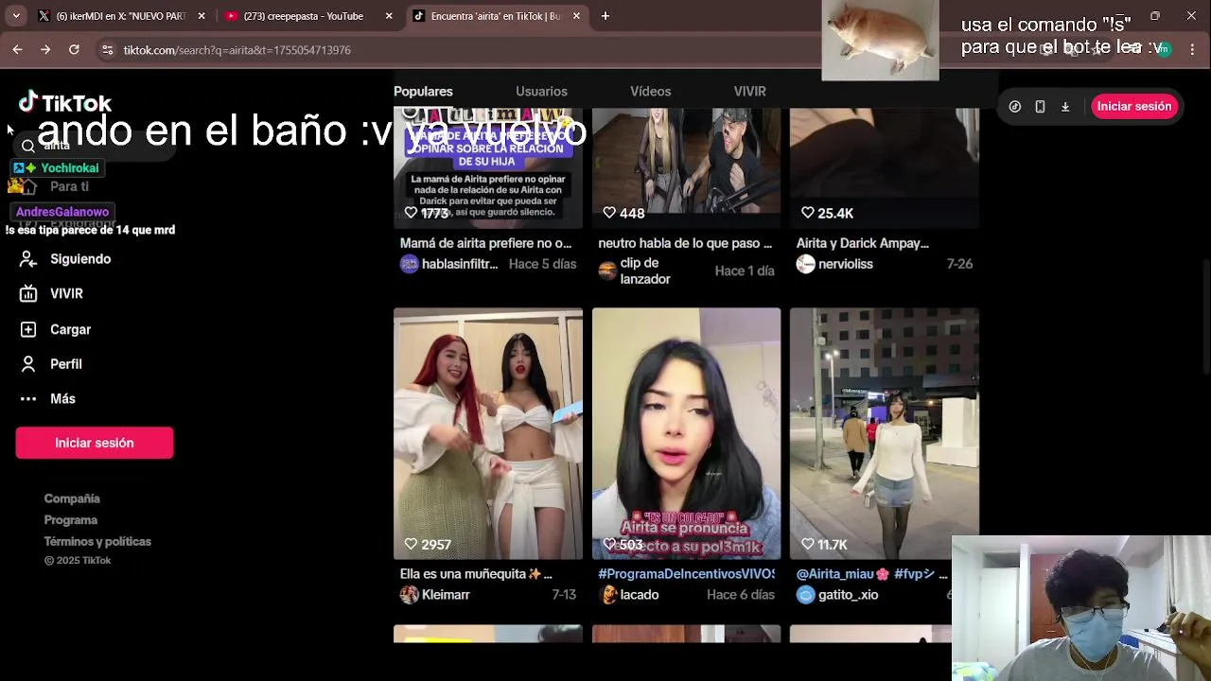Click Iniciar sesión button in sidebar
This screenshot has height=681, width=1211.
[x=95, y=443]
